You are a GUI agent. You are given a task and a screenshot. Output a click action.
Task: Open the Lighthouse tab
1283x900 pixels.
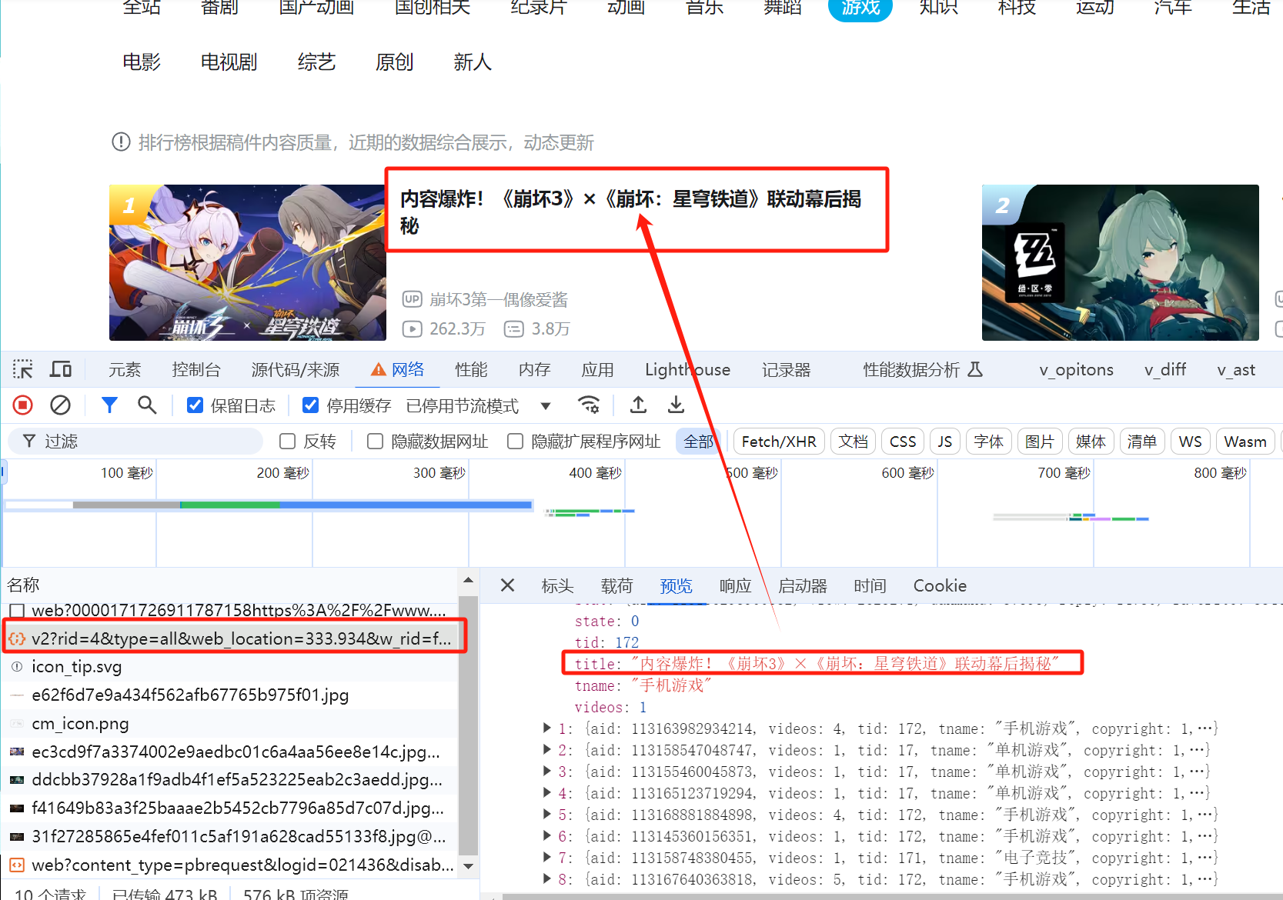click(x=688, y=370)
